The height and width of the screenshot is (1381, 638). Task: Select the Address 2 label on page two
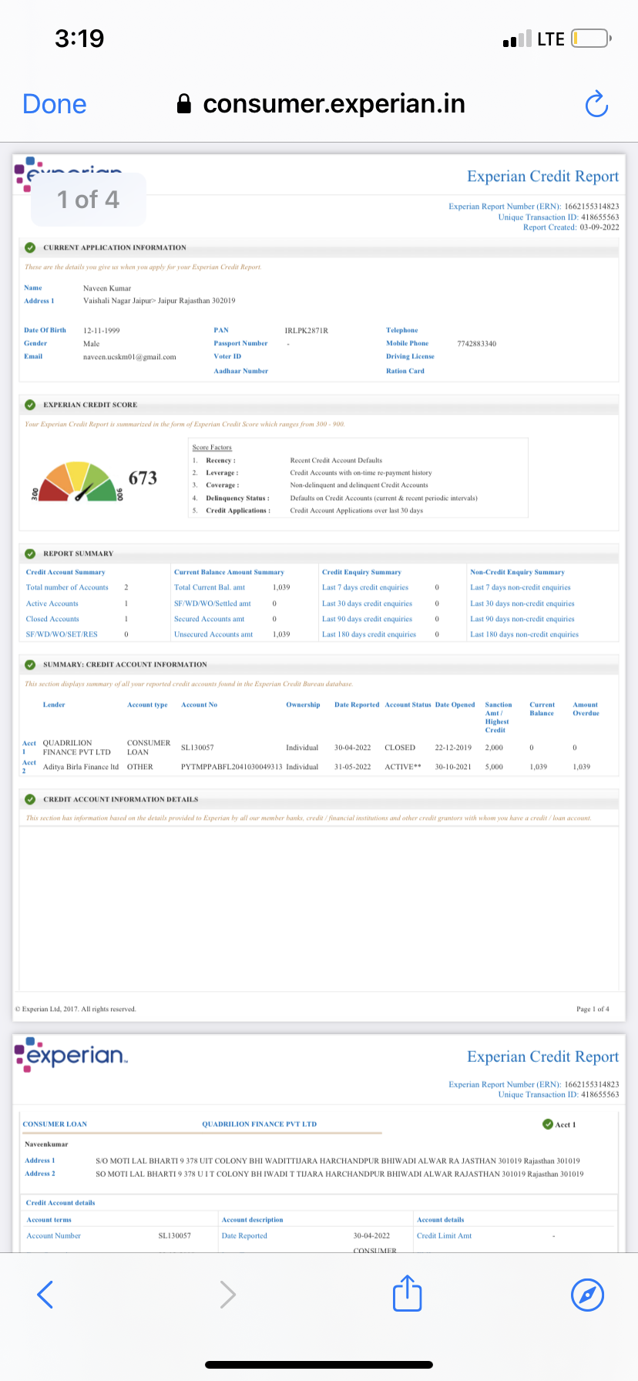pos(39,1174)
